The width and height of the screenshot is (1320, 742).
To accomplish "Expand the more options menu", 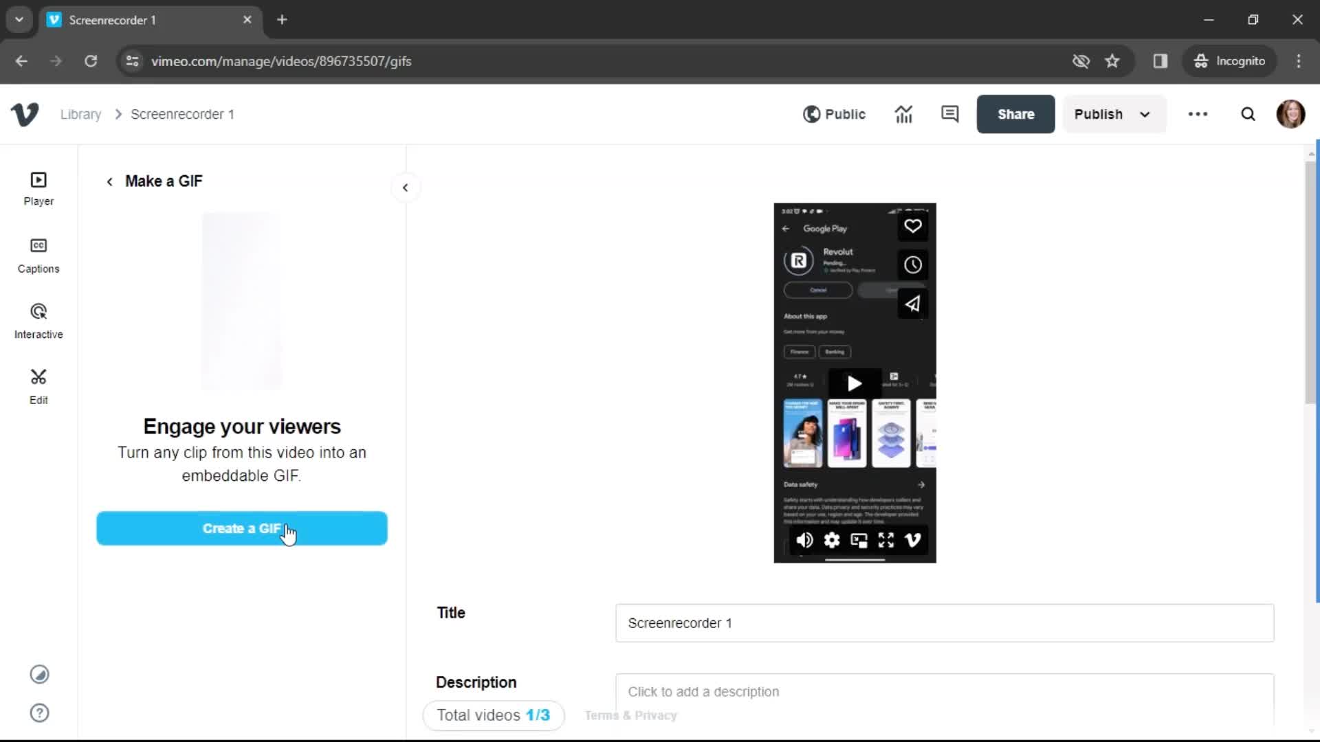I will [1198, 114].
